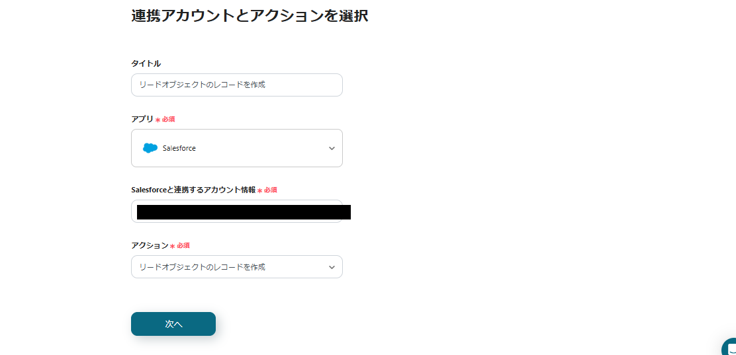Click the red asterisk next to アカウント情報

point(259,191)
